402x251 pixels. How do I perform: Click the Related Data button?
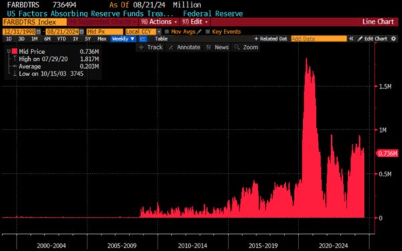pyautogui.click(x=270, y=39)
